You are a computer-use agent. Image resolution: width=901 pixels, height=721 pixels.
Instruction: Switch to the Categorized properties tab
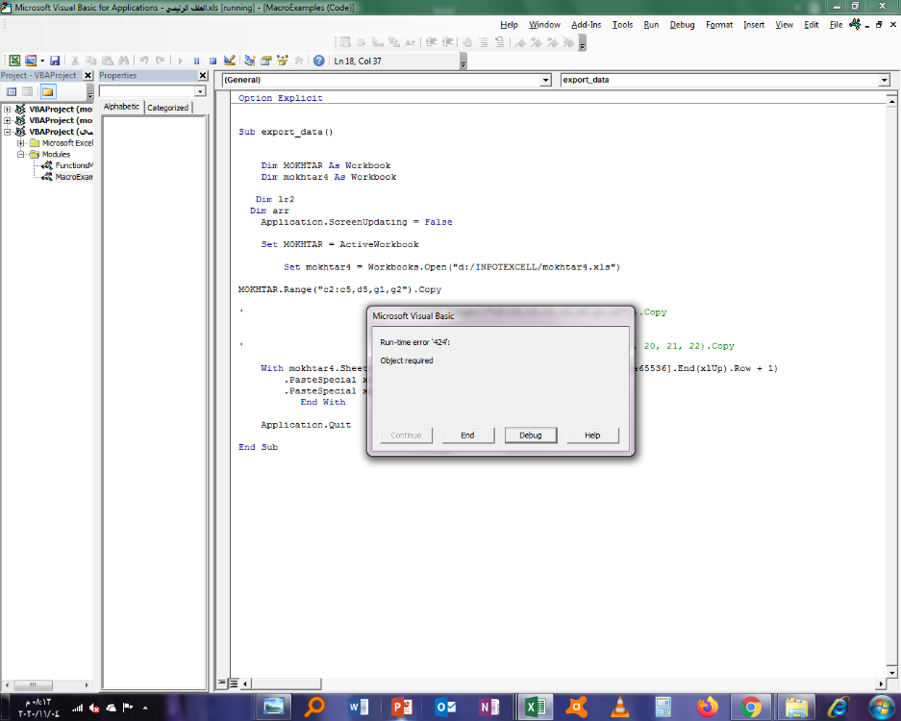point(167,108)
